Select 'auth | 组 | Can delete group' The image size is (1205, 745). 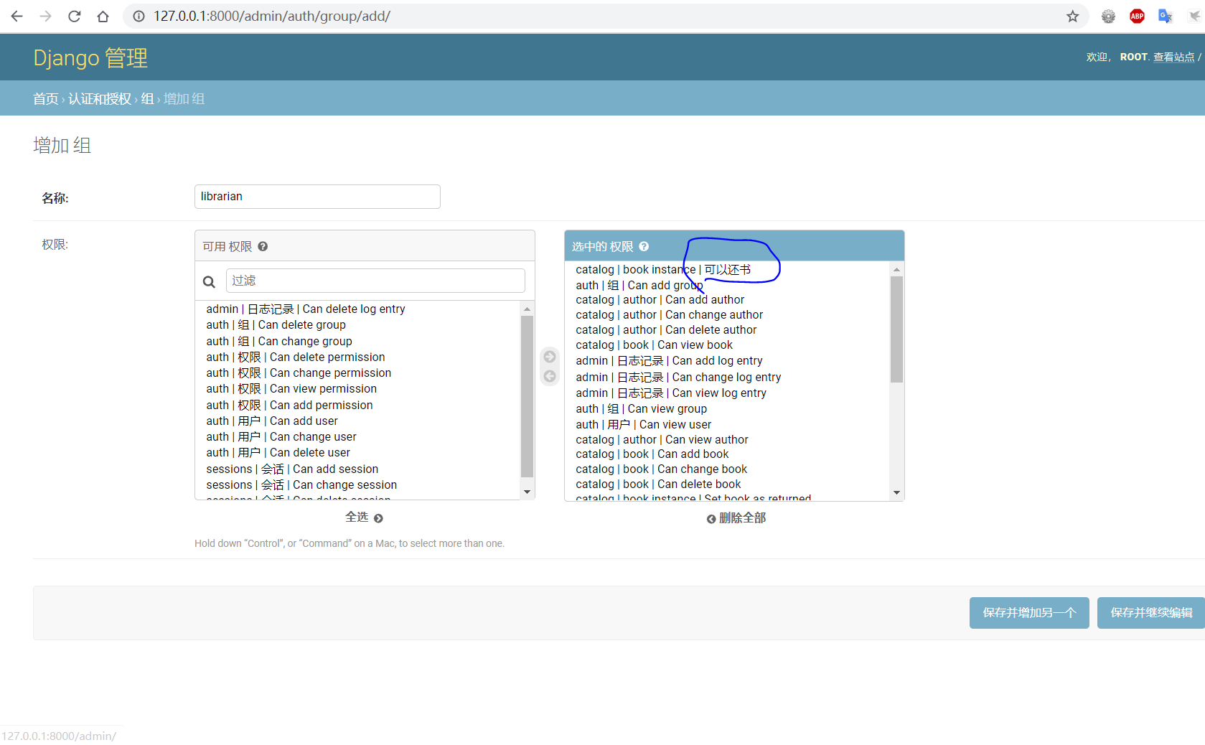[357, 324]
